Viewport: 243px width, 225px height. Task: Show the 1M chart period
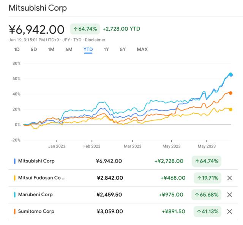(x=51, y=49)
